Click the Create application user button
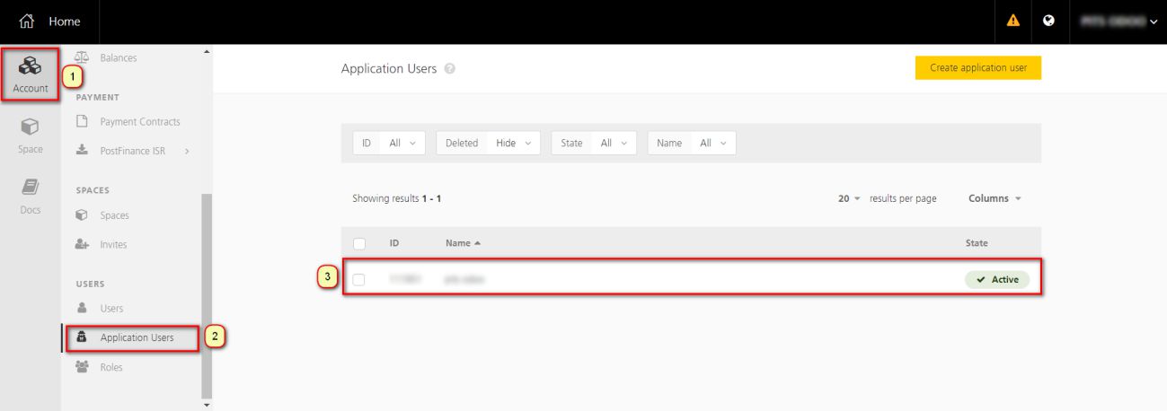Viewport: 1167px width, 411px height. point(977,68)
